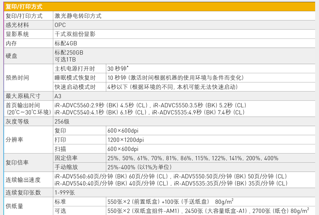The image size is (319, 215).
Task: Select the hard disk value 标配250GB
Action: 69,53
